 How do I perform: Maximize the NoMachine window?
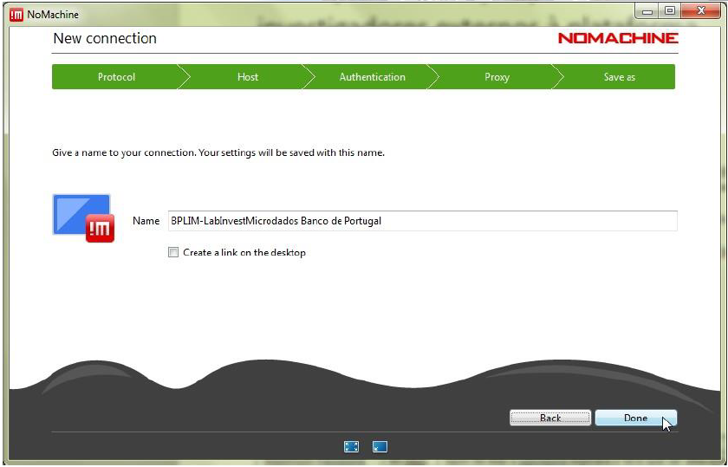670,11
